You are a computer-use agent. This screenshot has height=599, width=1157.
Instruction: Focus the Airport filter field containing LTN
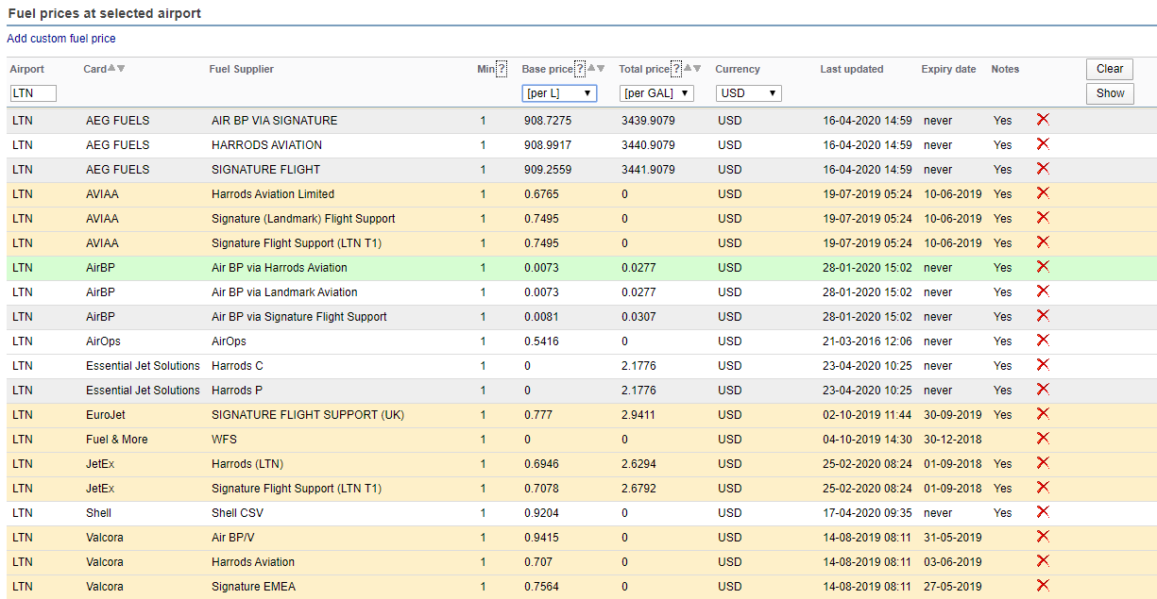(x=33, y=93)
